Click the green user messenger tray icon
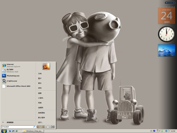Image resolution: width=177 pixels, height=133 pixels. tap(162, 131)
